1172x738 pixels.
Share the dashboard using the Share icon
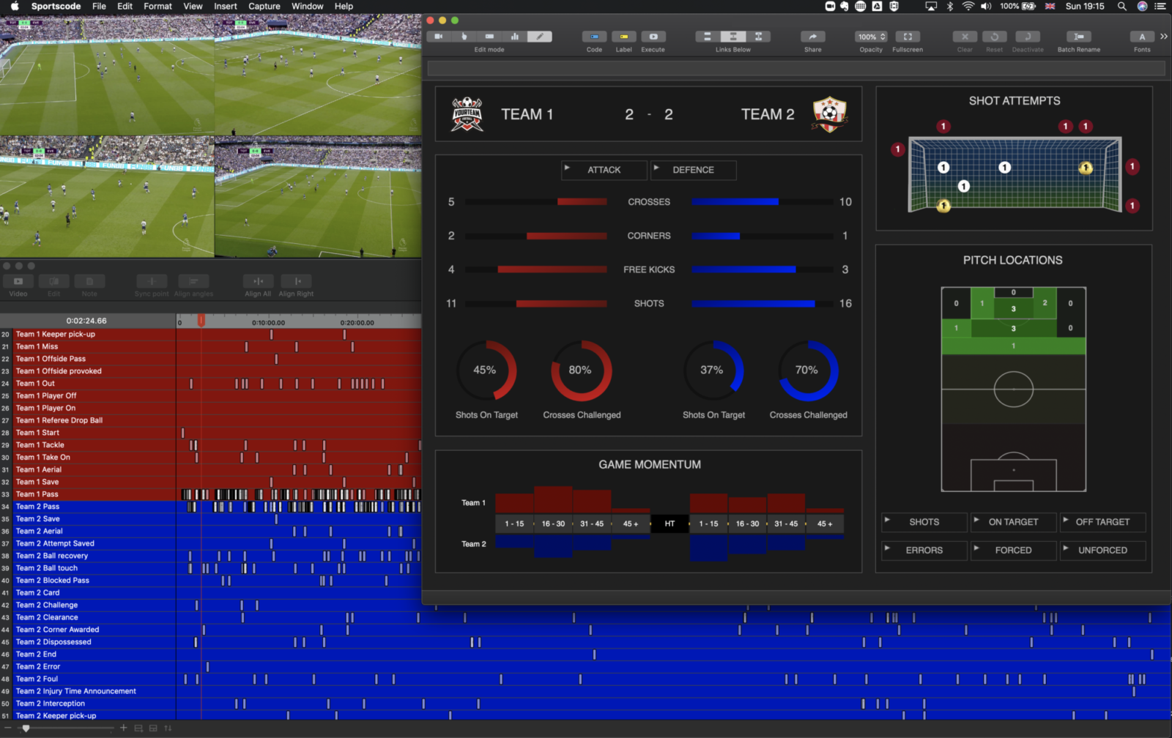click(812, 35)
